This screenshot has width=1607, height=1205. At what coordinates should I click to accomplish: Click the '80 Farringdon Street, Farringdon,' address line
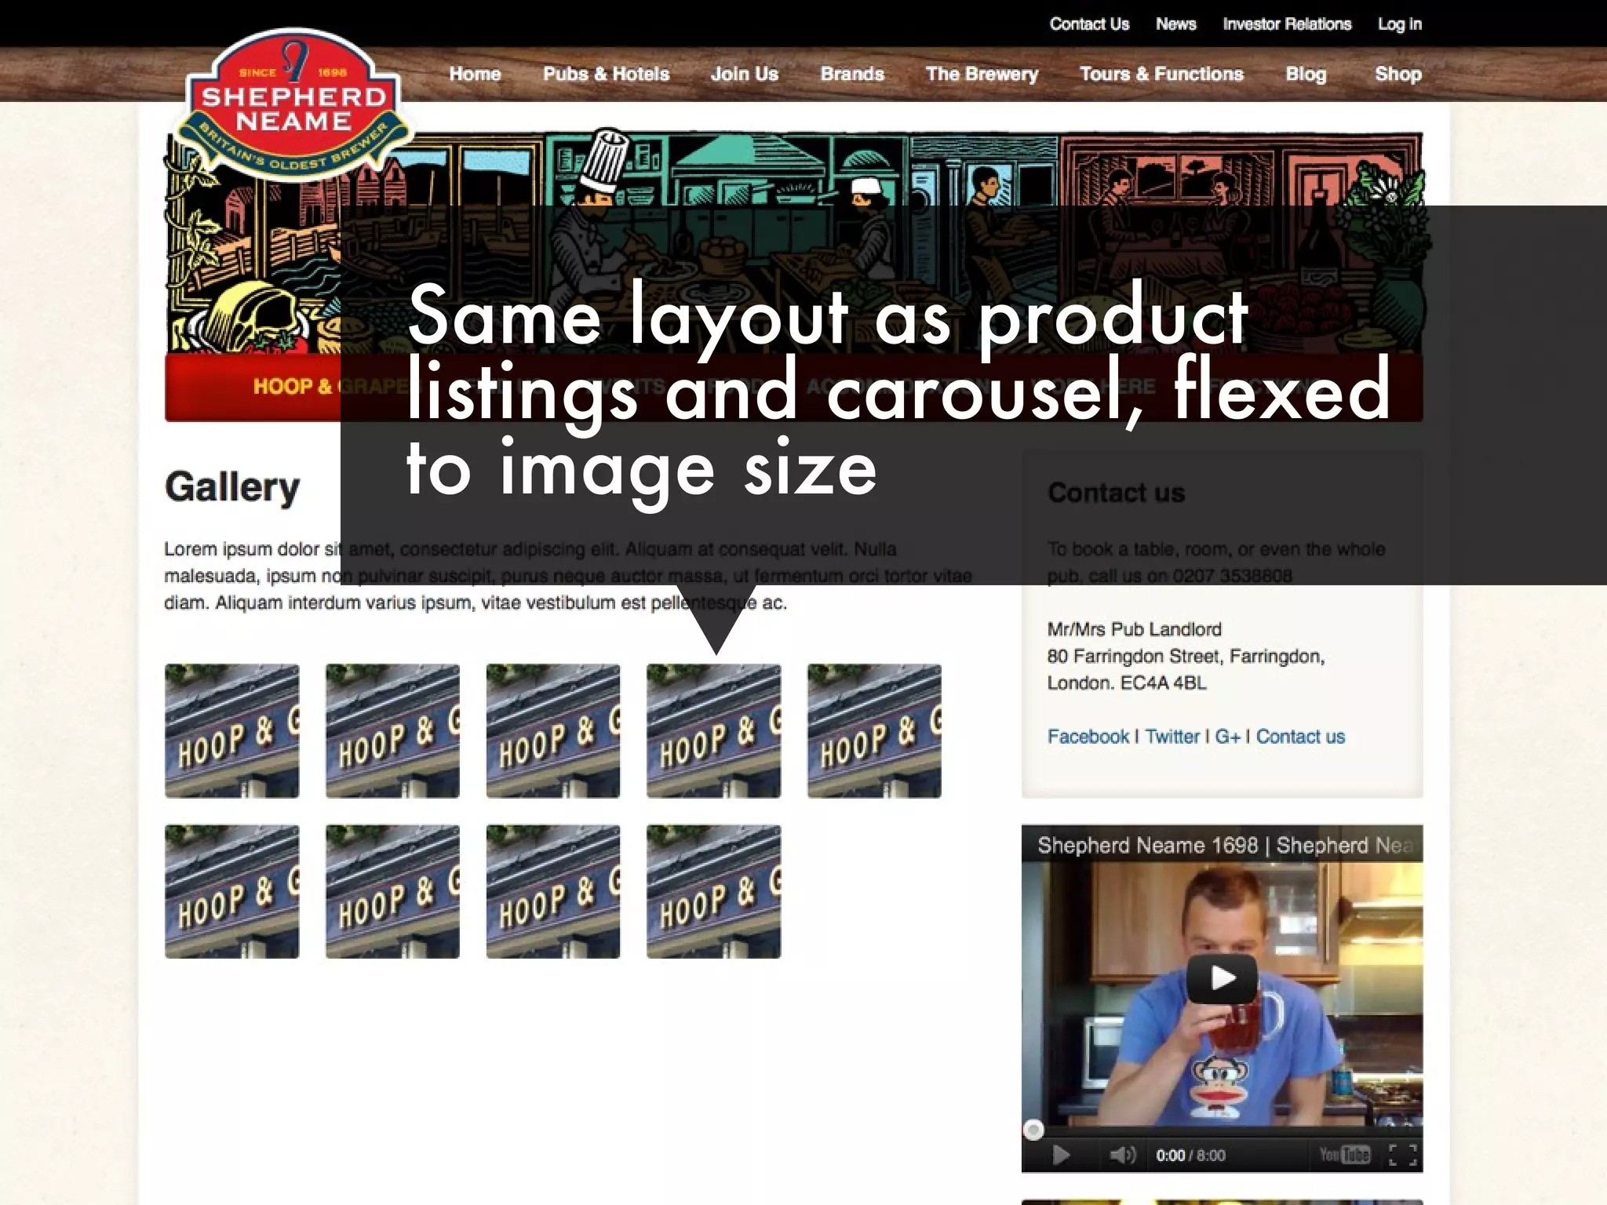pyautogui.click(x=1186, y=656)
